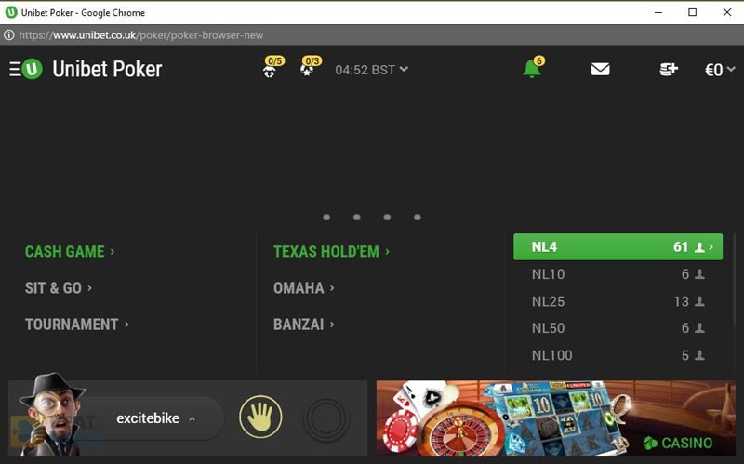Open the mail envelope inbox
The image size is (744, 464).
click(x=600, y=69)
